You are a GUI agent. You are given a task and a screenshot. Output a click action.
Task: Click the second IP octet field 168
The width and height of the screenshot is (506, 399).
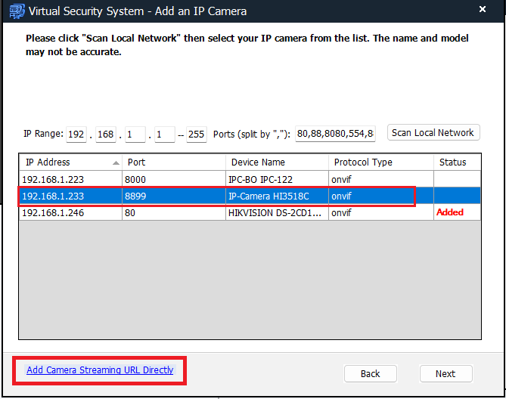105,135
